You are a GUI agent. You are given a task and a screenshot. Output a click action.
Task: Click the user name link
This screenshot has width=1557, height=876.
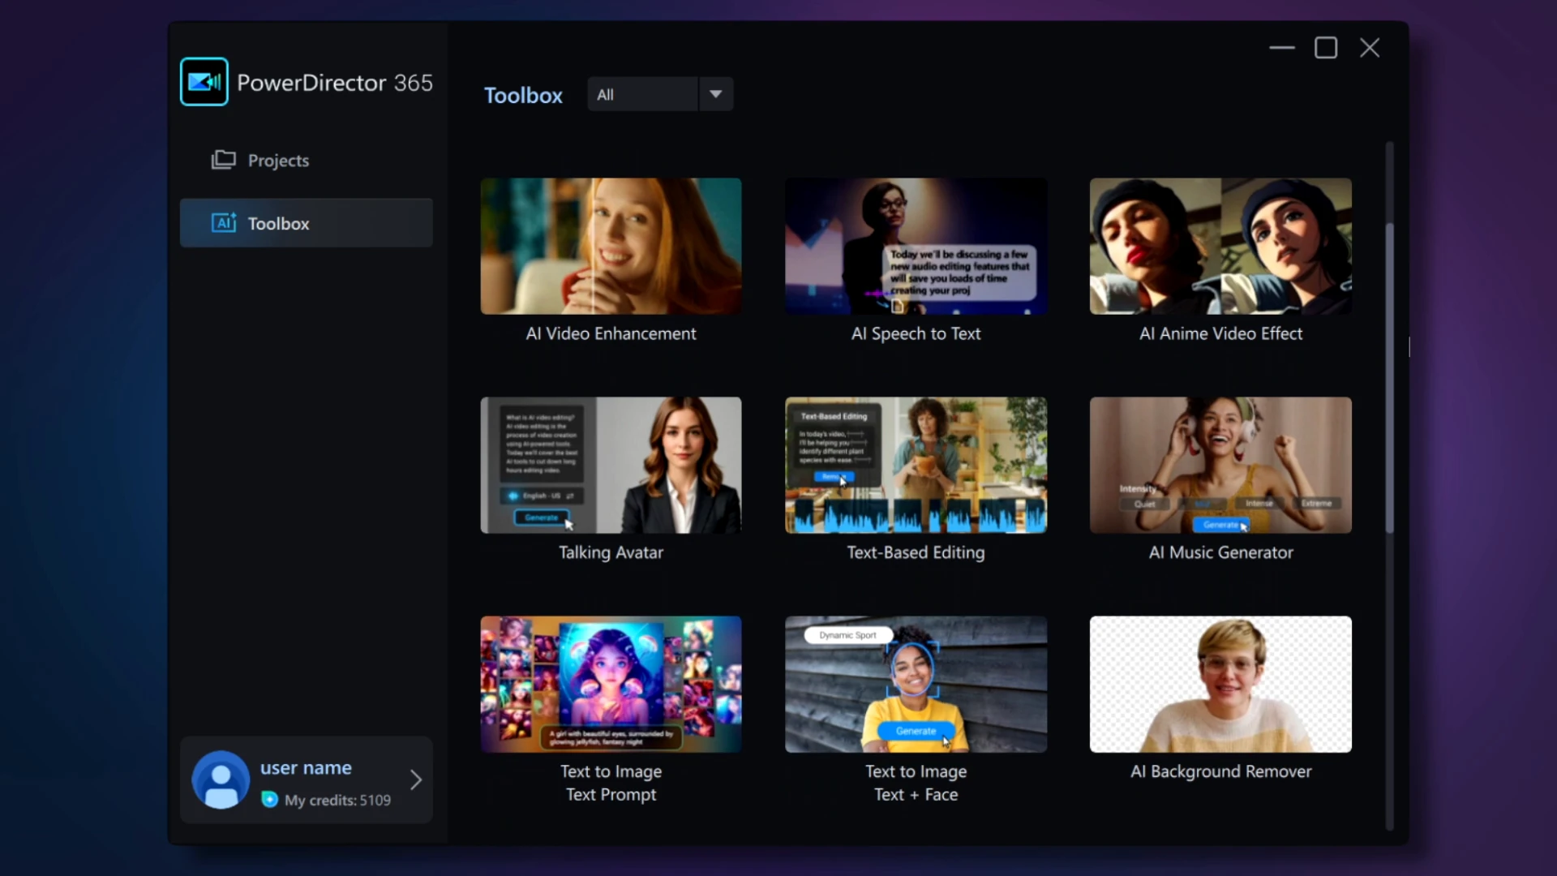click(x=306, y=767)
